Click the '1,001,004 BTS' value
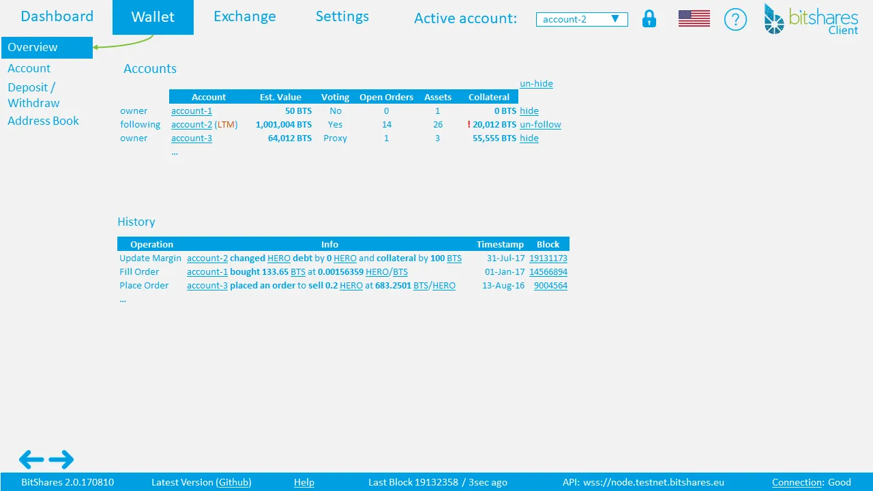This screenshot has width=873, height=491. point(284,124)
